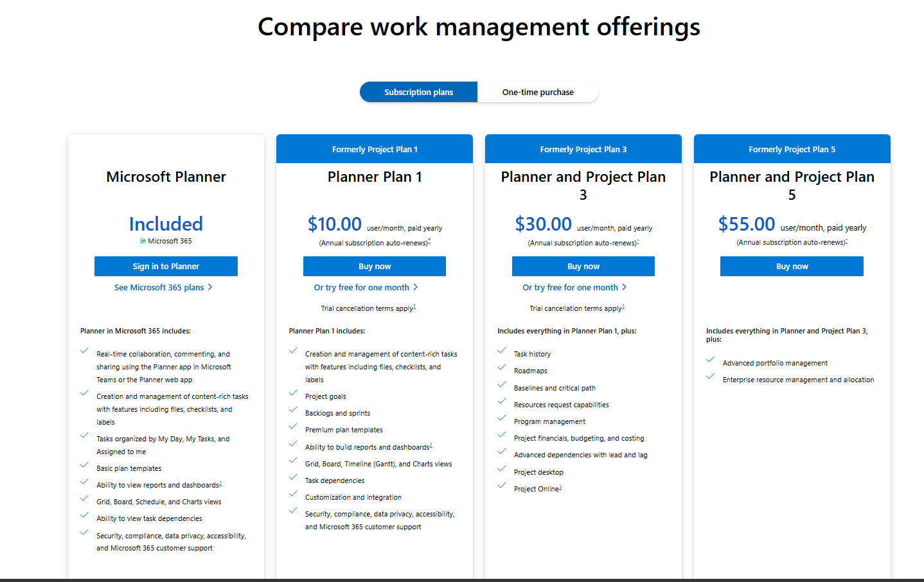The image size is (924, 582).
Task: Click the 'Premium plan templates' feature
Action: (x=344, y=430)
